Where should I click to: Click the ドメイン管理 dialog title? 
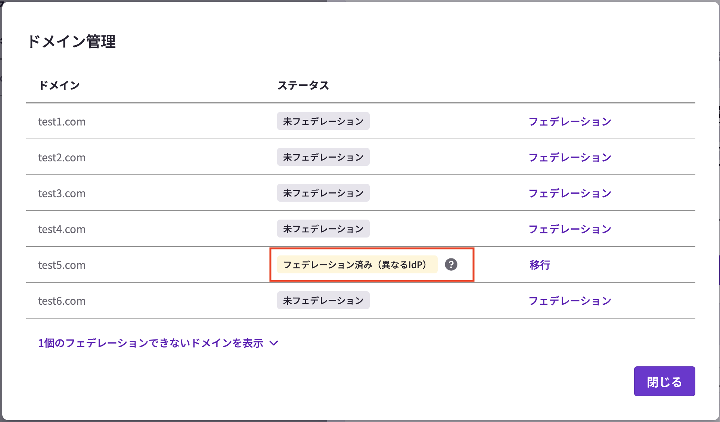[71, 41]
